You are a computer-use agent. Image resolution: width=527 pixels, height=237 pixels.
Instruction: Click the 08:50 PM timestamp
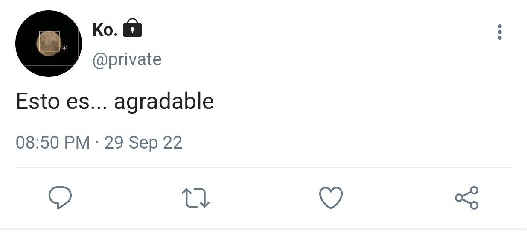click(x=53, y=142)
